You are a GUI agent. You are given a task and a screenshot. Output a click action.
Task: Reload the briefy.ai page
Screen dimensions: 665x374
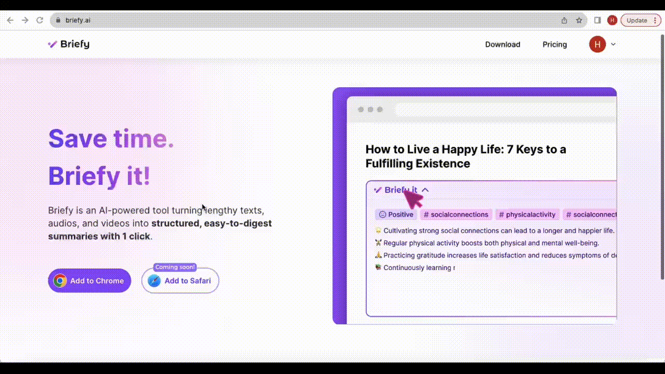tap(39, 20)
